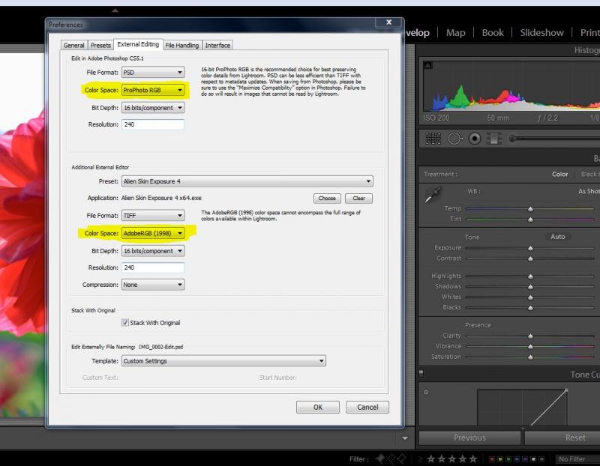Confirm preferences with the OK button
The image size is (600, 466).
click(317, 407)
